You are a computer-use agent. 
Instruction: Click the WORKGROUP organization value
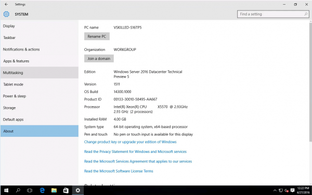click(125, 49)
